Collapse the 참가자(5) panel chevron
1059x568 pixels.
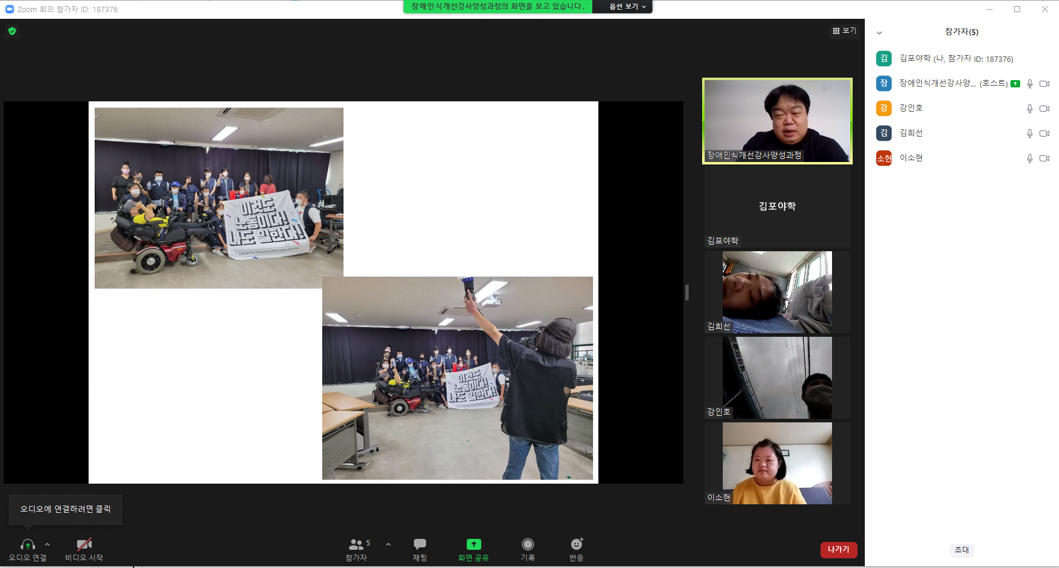coord(879,32)
